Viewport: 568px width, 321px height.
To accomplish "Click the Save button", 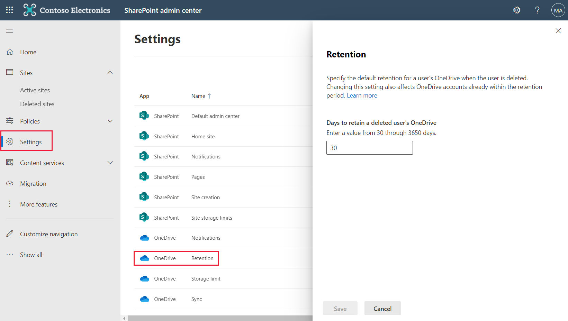I will click(x=340, y=308).
